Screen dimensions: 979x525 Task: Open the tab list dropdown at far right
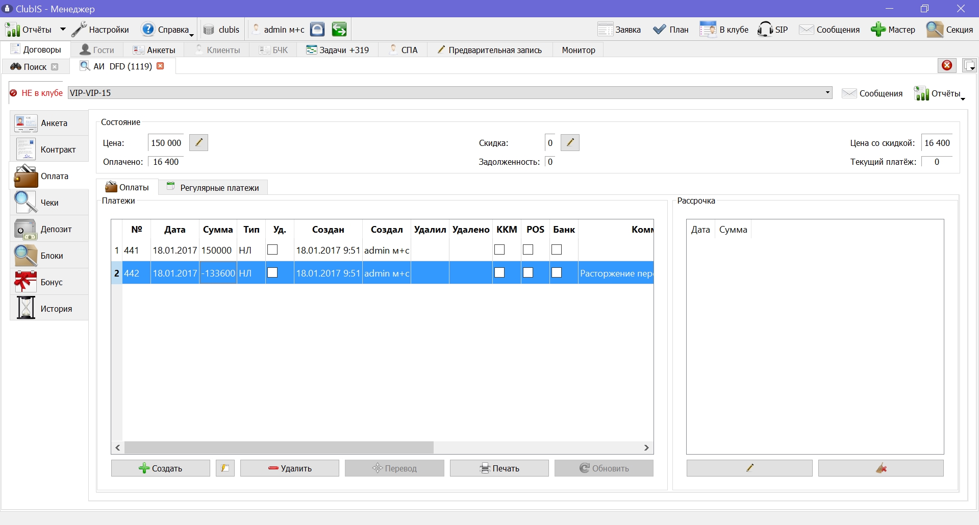(x=969, y=65)
